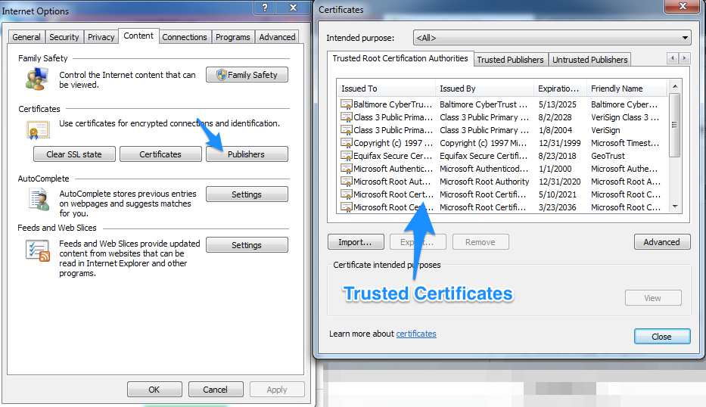
Task: Click the Microsoft Authenticode certificate icon
Action: coord(347,169)
